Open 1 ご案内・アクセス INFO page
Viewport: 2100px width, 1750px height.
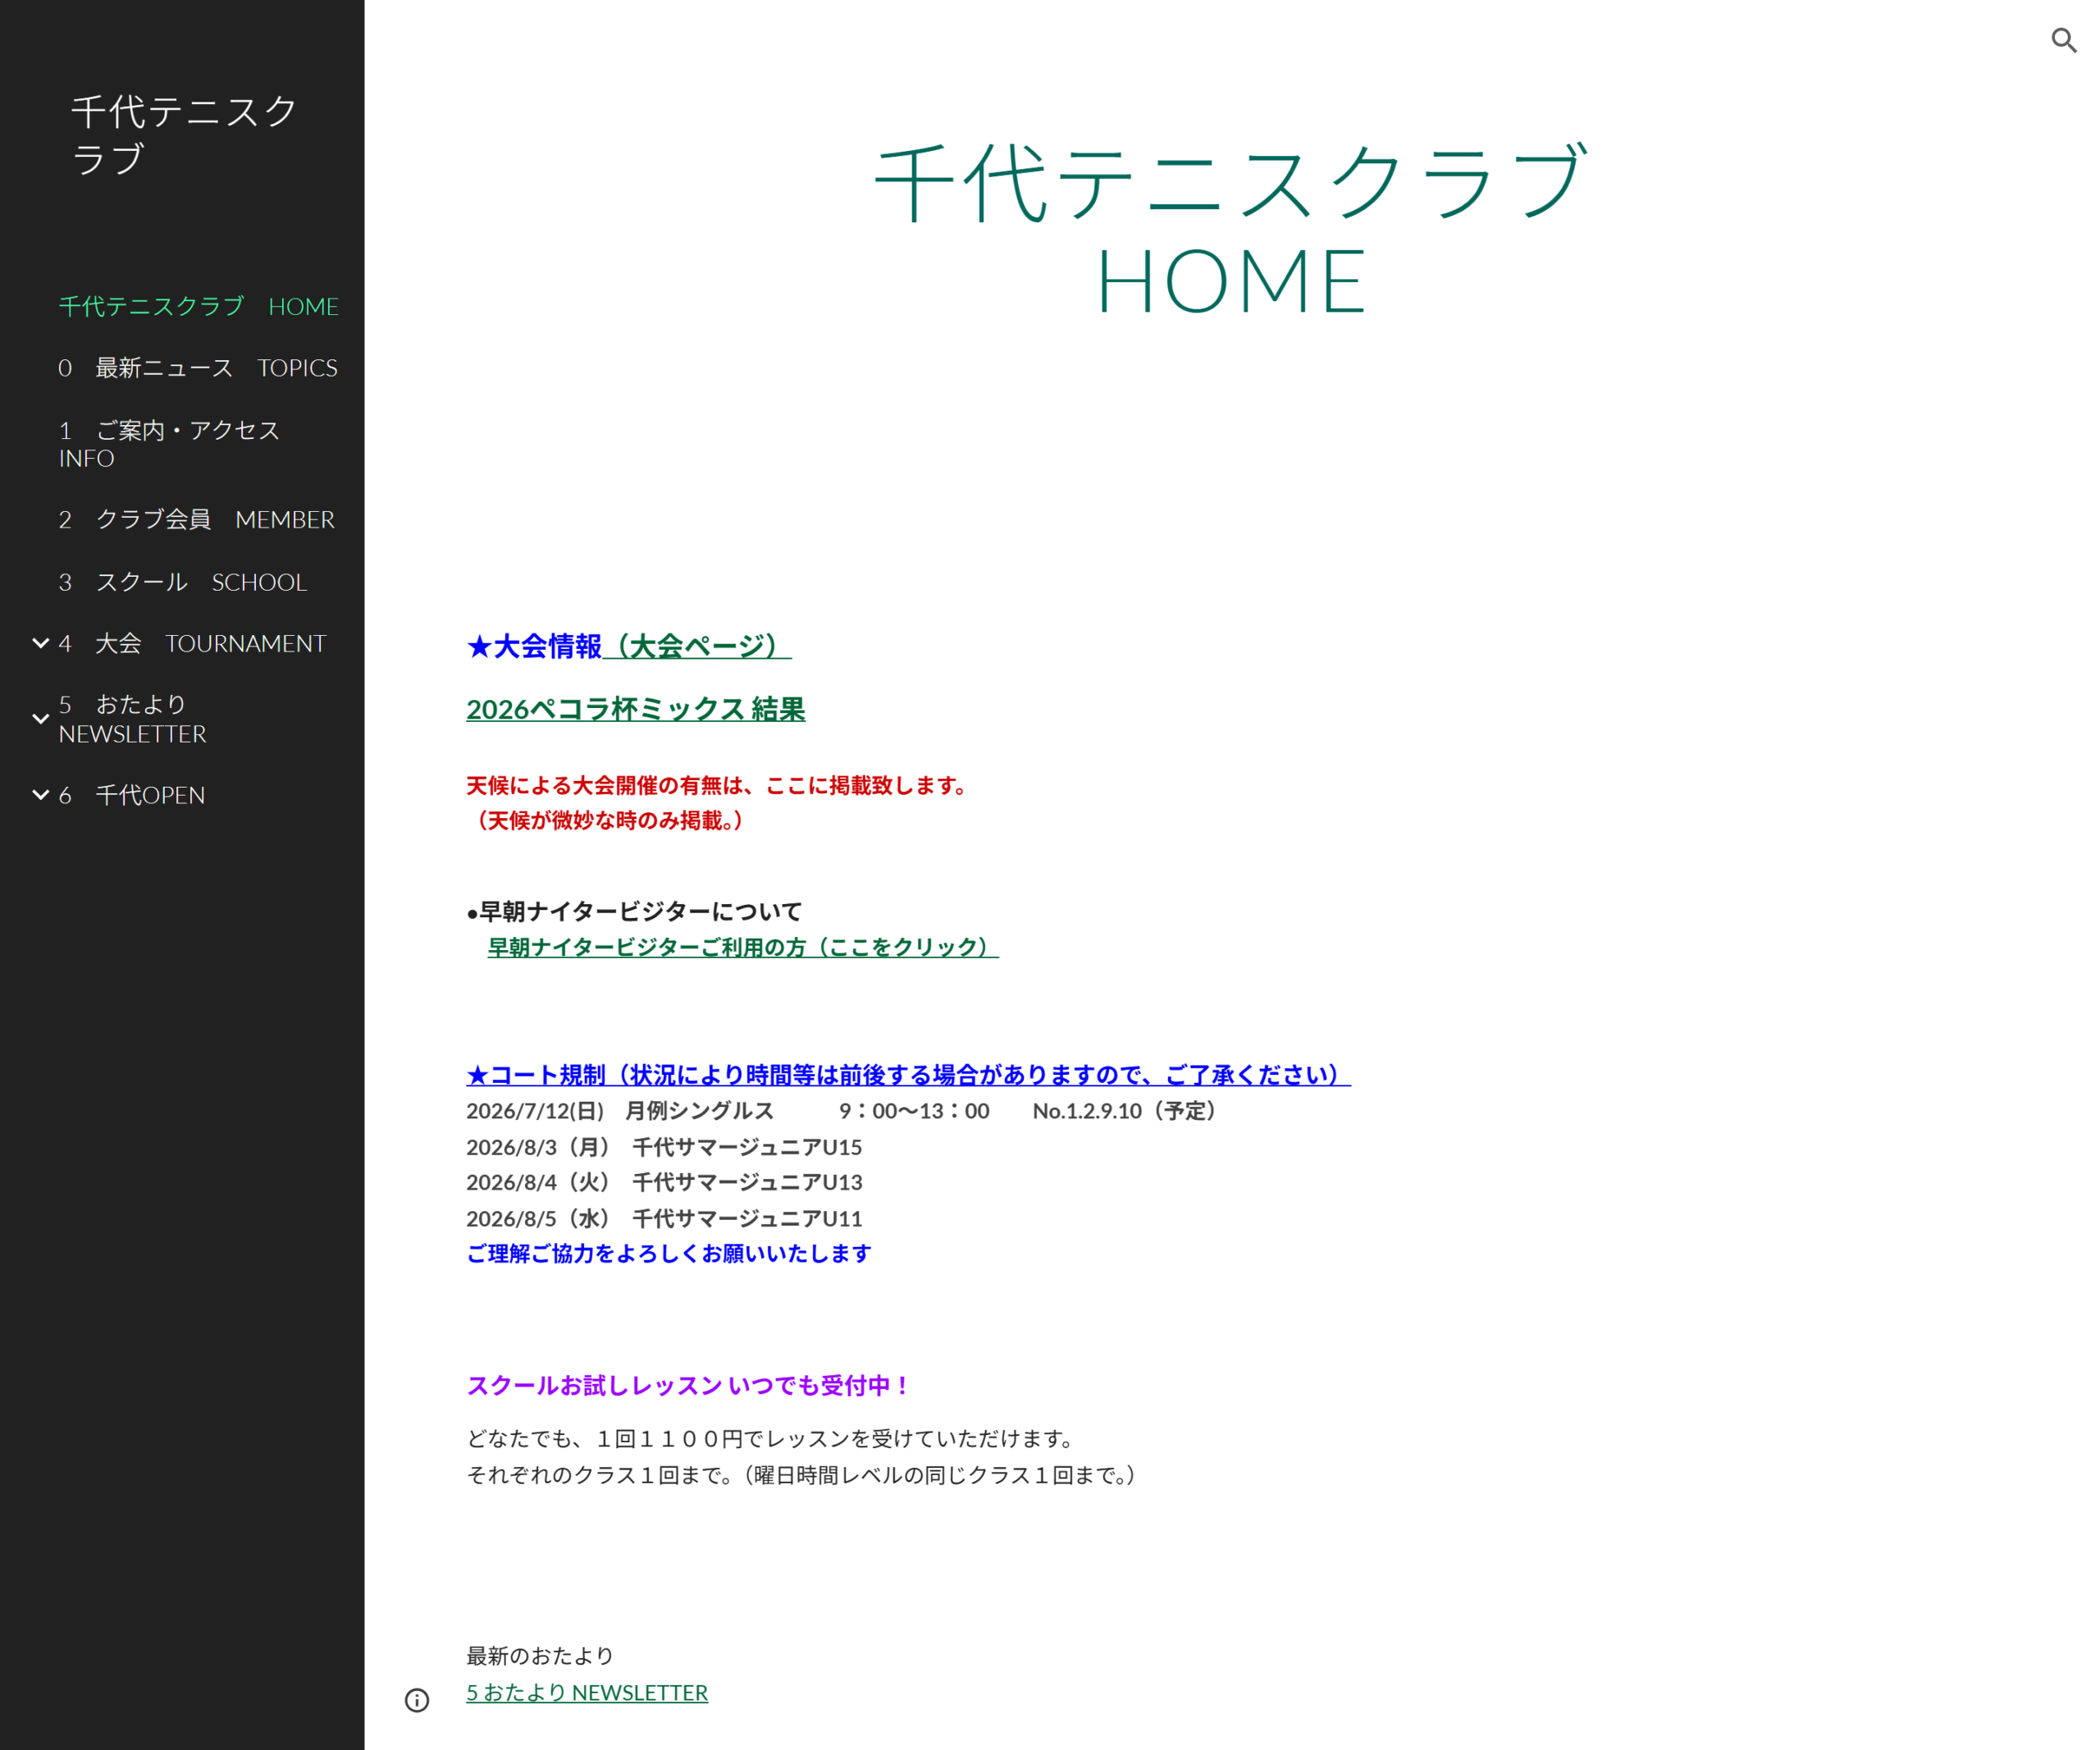click(x=169, y=444)
